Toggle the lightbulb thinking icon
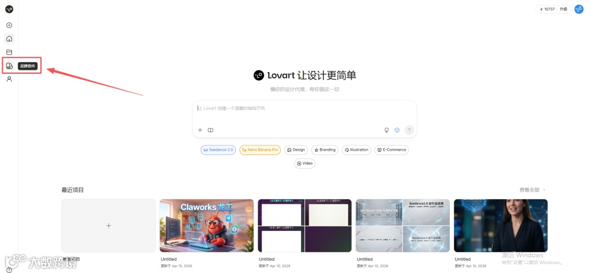This screenshot has width=591, height=273. (386, 130)
